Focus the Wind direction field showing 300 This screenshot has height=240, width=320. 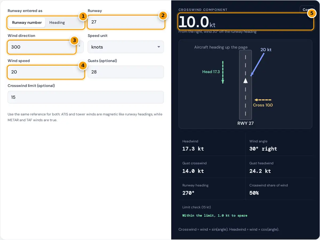click(42, 47)
